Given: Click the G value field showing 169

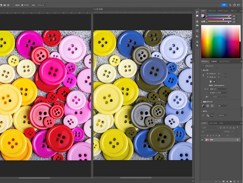Looking at the screenshot, I should 235,19.
